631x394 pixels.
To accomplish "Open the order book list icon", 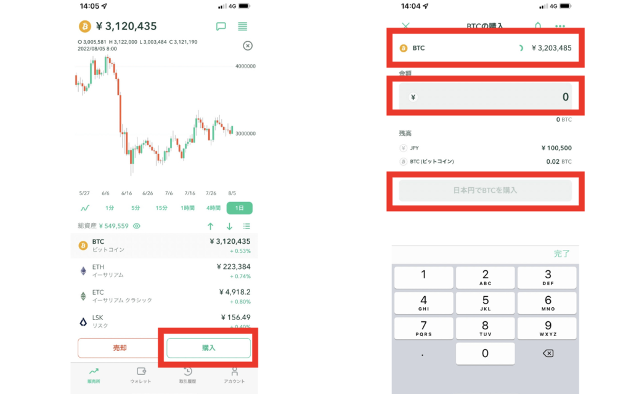I will 243,26.
